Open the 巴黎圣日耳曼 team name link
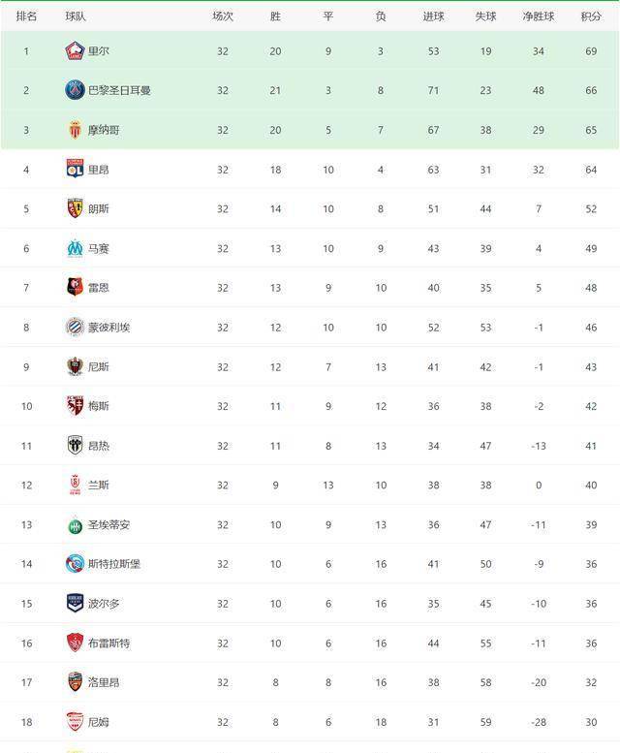This screenshot has width=620, height=753. pyautogui.click(x=119, y=90)
